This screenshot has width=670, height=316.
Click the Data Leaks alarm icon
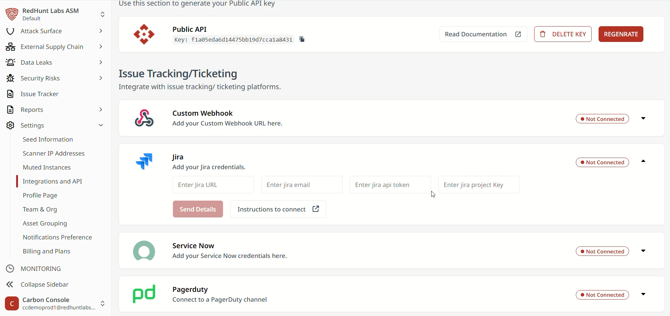tap(10, 62)
